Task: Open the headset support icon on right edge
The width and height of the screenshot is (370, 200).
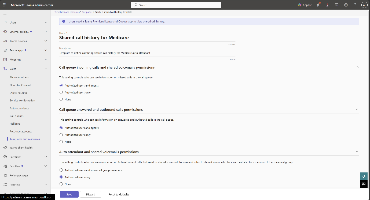Action: coord(364,176)
